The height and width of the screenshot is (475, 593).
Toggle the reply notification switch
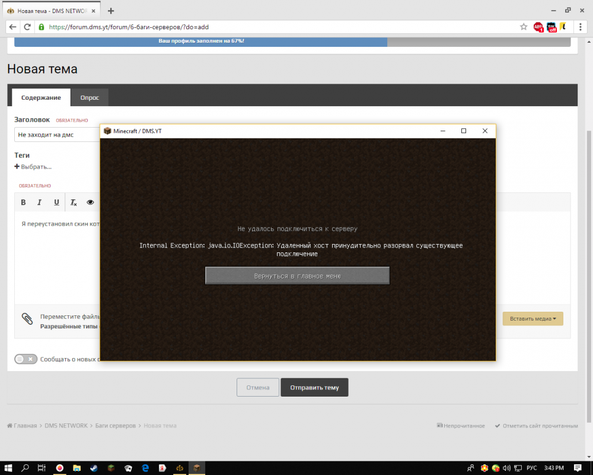point(25,359)
